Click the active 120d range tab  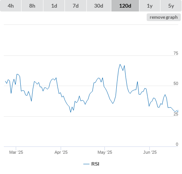click(125, 6)
